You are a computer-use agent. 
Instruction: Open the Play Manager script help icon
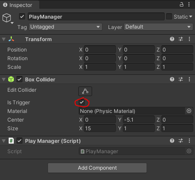click(172, 141)
